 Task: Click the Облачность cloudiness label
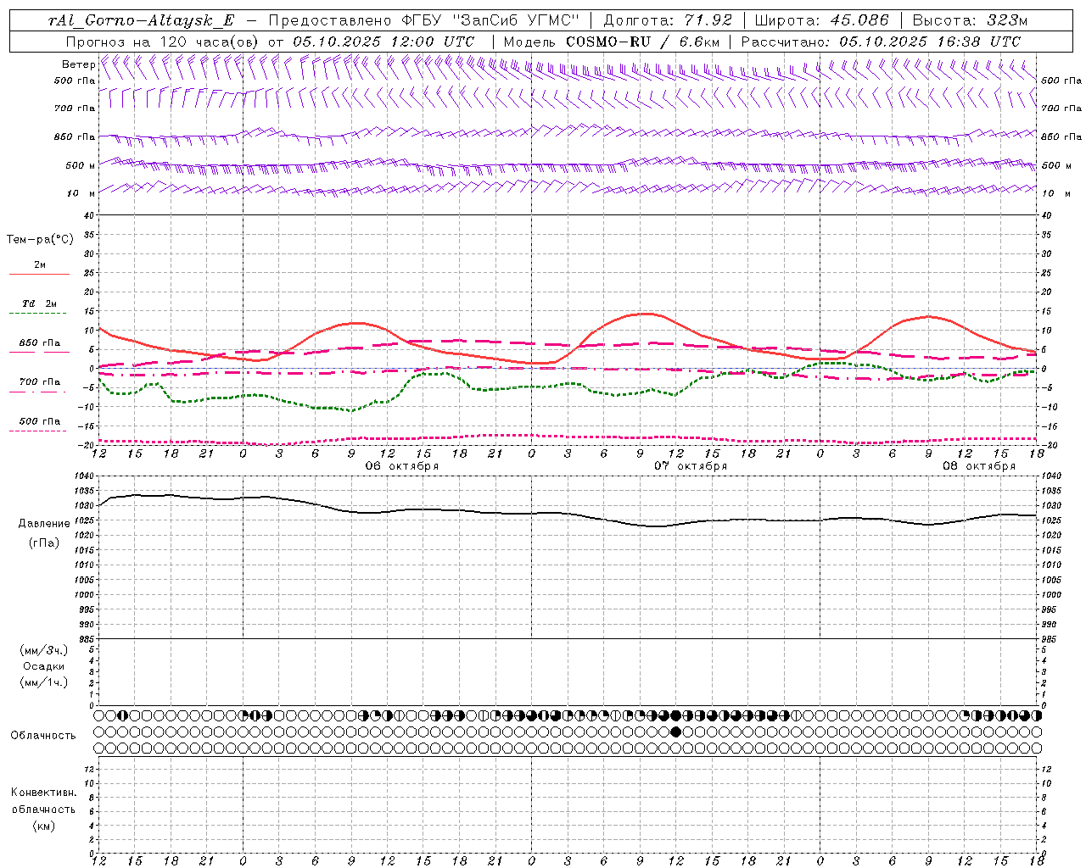43,735
